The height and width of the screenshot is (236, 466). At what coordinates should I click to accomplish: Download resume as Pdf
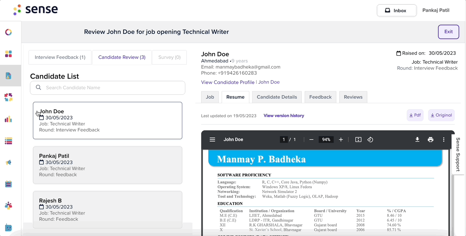click(415, 115)
